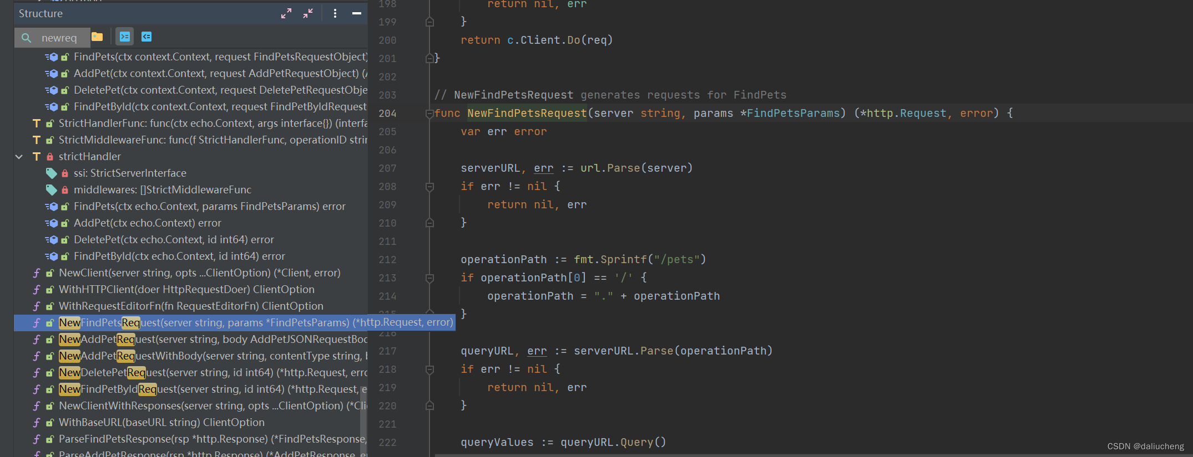Click the type icon beside strictHandler
The height and width of the screenshot is (457, 1193).
coord(37,157)
